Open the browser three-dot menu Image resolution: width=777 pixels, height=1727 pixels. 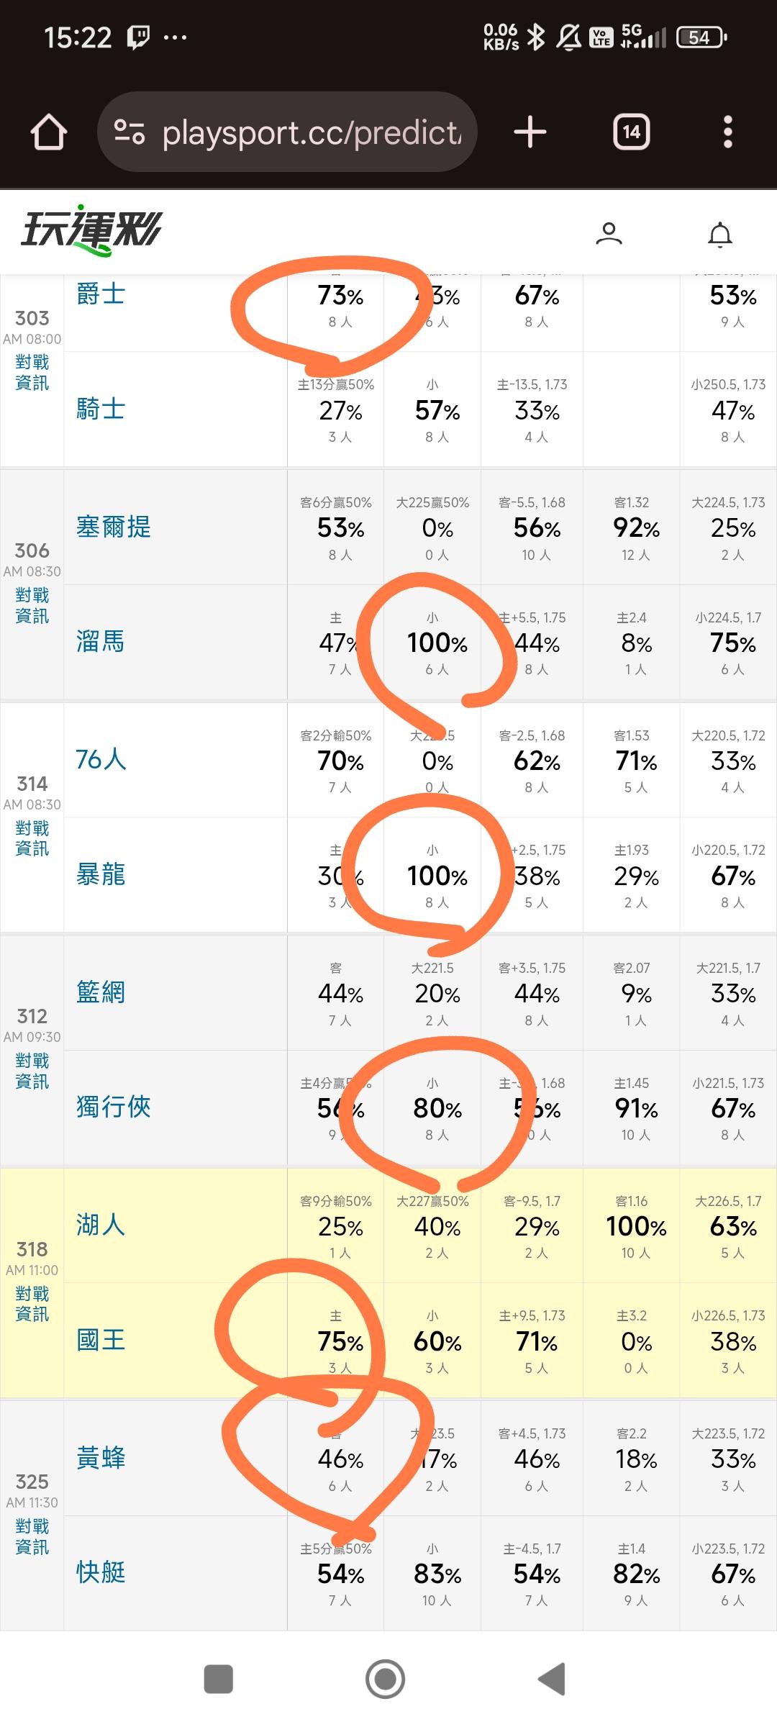(727, 132)
